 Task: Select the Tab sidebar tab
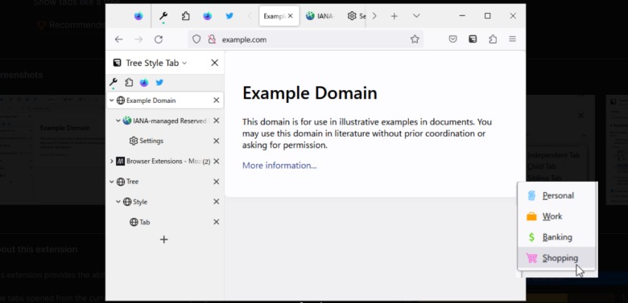point(165,222)
